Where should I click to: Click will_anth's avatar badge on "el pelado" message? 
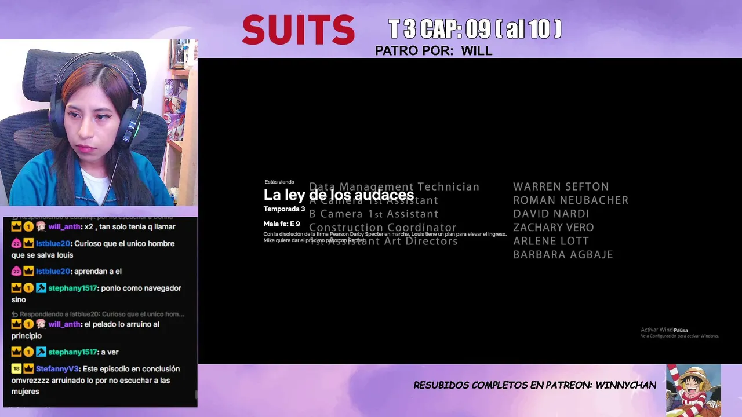click(x=41, y=324)
